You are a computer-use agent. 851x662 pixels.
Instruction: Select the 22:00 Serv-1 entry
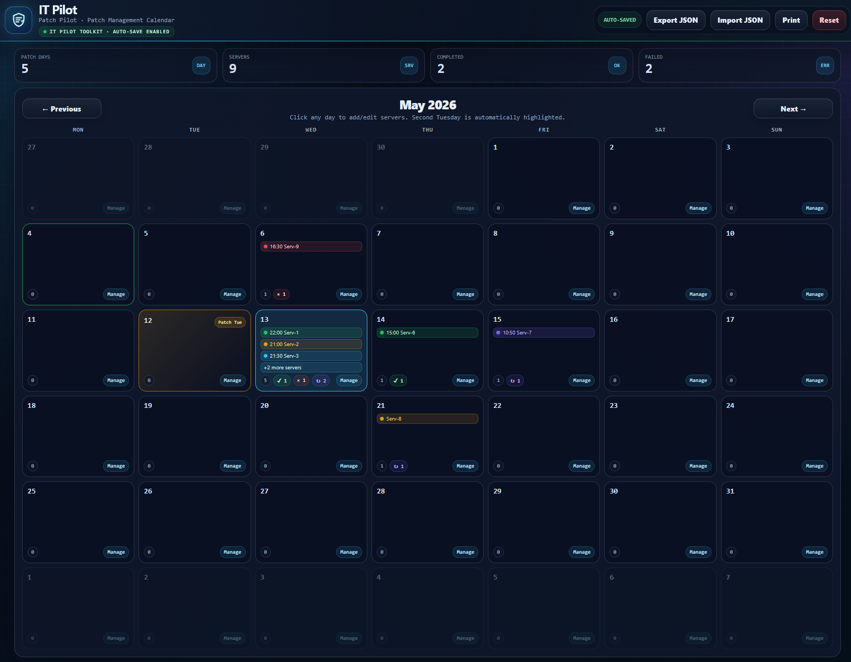(311, 333)
